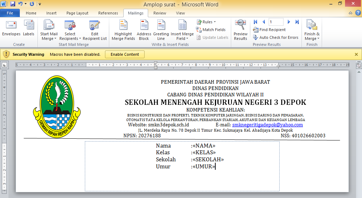Save the document from Quick Access
Viewport: 362px width, 198px height.
click(13, 4)
